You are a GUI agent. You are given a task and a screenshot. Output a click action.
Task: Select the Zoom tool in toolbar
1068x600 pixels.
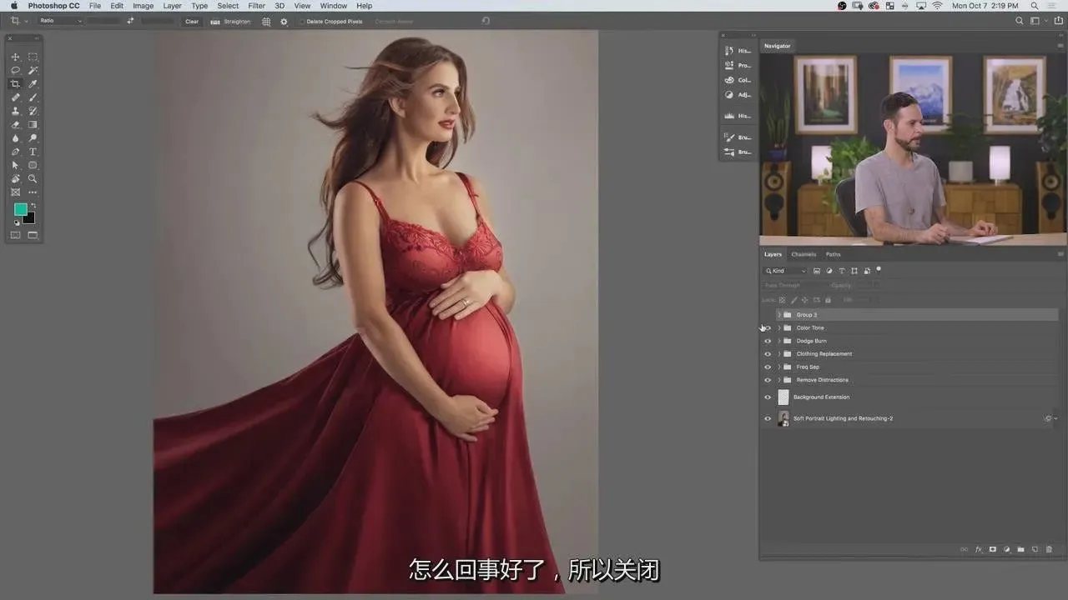click(x=33, y=178)
